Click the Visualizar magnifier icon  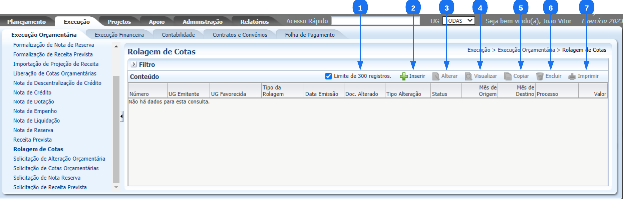click(x=468, y=76)
